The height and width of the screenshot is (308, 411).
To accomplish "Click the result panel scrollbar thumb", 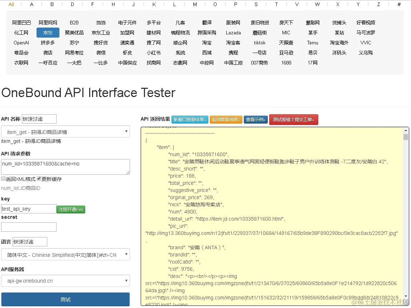I will tap(406, 137).
